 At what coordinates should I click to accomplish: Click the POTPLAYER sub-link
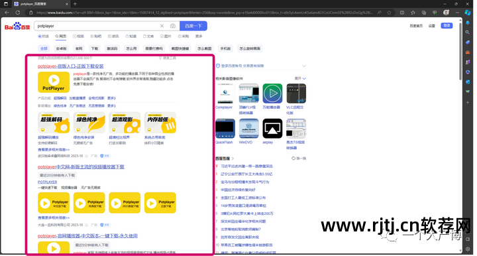pos(47,182)
